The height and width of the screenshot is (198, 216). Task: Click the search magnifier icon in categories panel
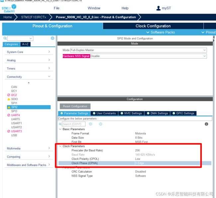[x=5, y=38]
